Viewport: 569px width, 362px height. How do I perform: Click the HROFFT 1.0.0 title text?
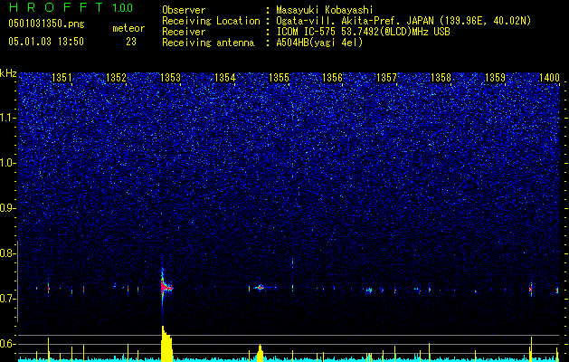71,7
